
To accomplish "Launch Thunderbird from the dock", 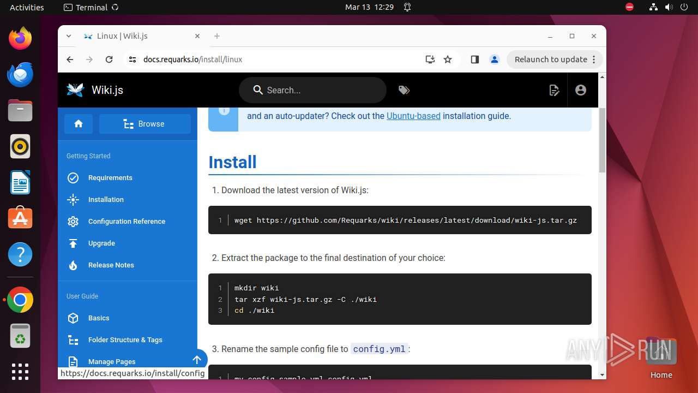I will (x=20, y=75).
